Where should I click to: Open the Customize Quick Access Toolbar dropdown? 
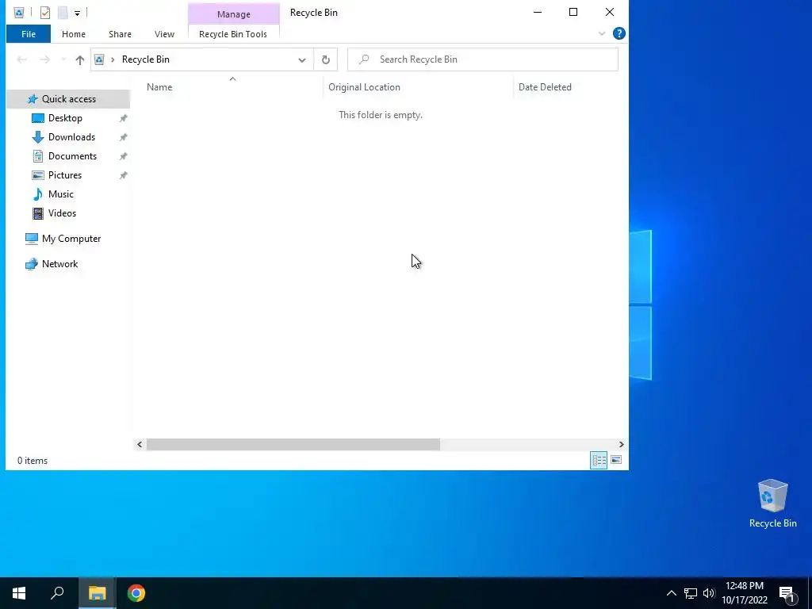pyautogui.click(x=77, y=13)
